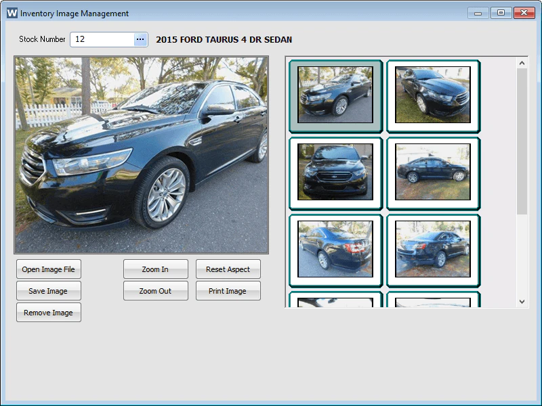This screenshot has width=542, height=406.
Task: Click the Remove Image button
Action: [48, 313]
